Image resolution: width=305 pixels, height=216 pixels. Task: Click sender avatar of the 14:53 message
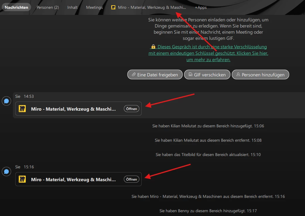pos(6,101)
